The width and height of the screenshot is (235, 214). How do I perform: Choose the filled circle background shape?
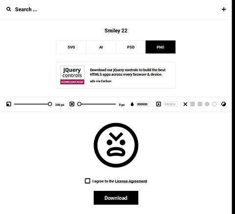pyautogui.click(x=207, y=104)
